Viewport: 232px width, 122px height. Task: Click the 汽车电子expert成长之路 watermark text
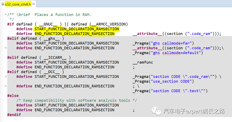click(x=194, y=111)
